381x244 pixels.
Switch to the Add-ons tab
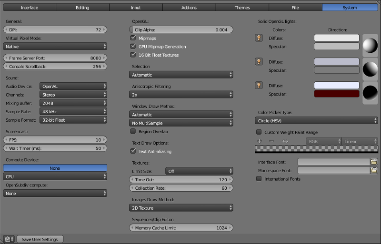click(x=189, y=8)
